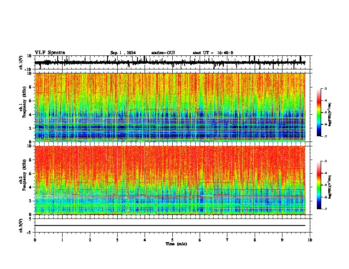Select the ch.1 "Frequency (kHz)" axis label
Image resolution: width=349 pixels, height=269 pixels.
(24, 102)
